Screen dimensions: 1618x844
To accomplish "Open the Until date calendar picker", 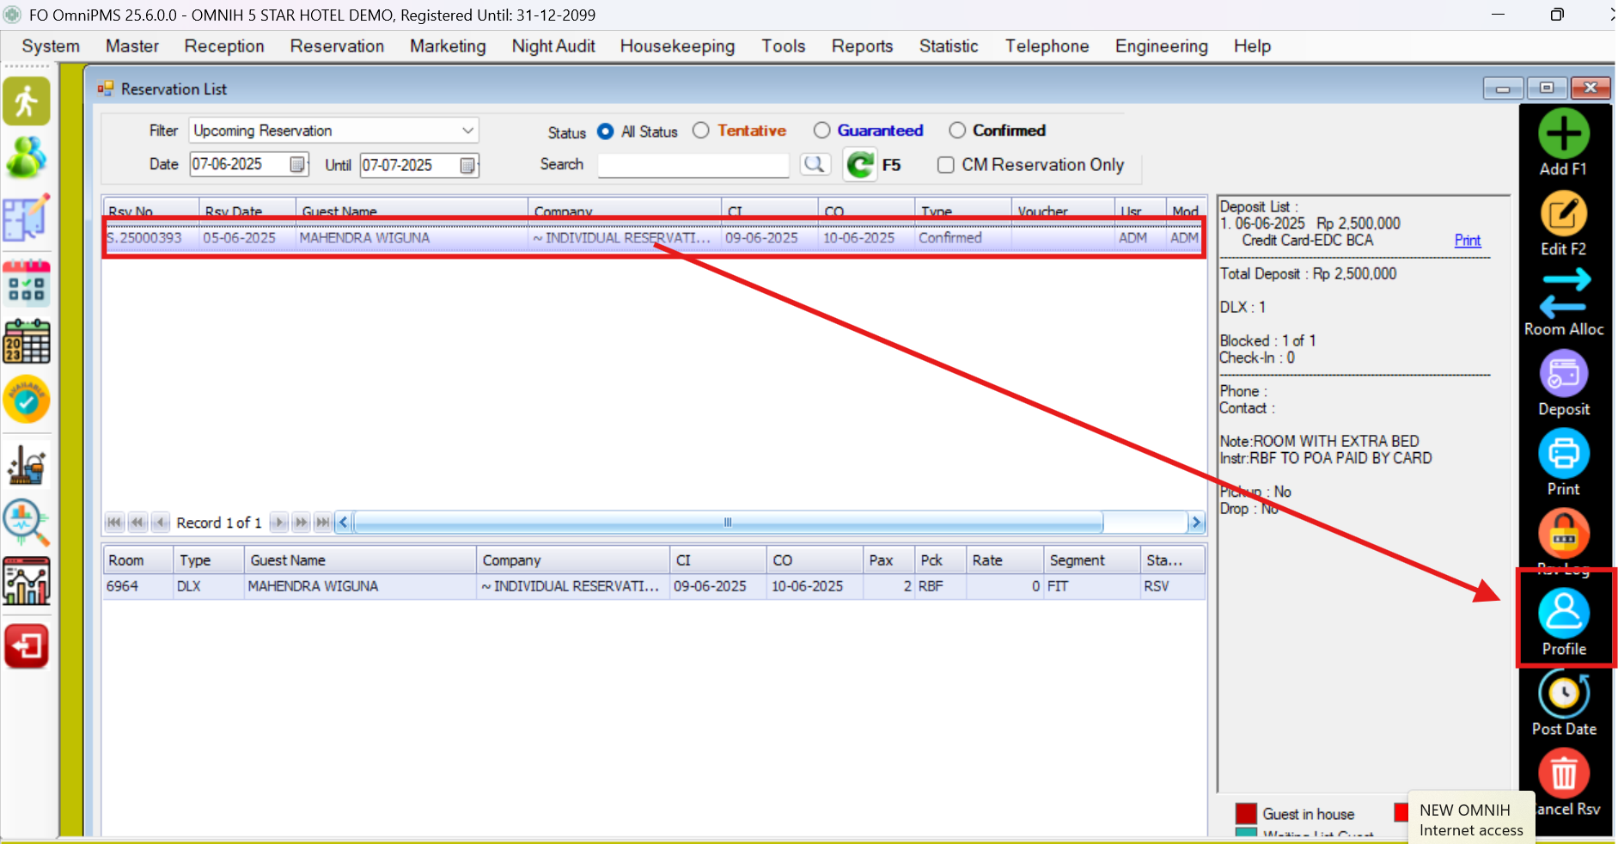I will [467, 165].
